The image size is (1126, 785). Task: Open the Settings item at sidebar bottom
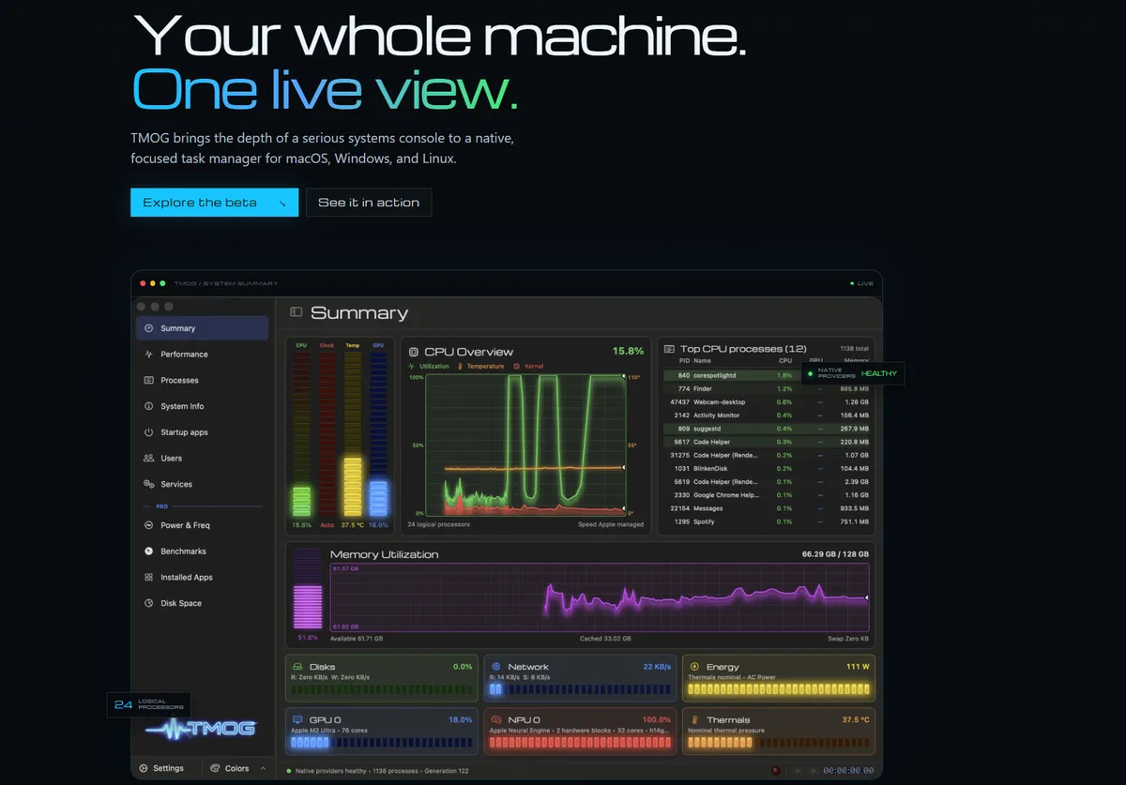click(x=162, y=768)
